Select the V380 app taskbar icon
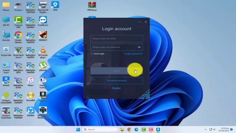Viewport: 236px width, 133px height. (x=158, y=130)
